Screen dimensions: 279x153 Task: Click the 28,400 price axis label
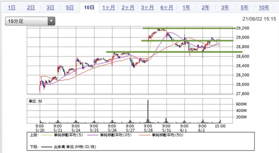coord(243,66)
